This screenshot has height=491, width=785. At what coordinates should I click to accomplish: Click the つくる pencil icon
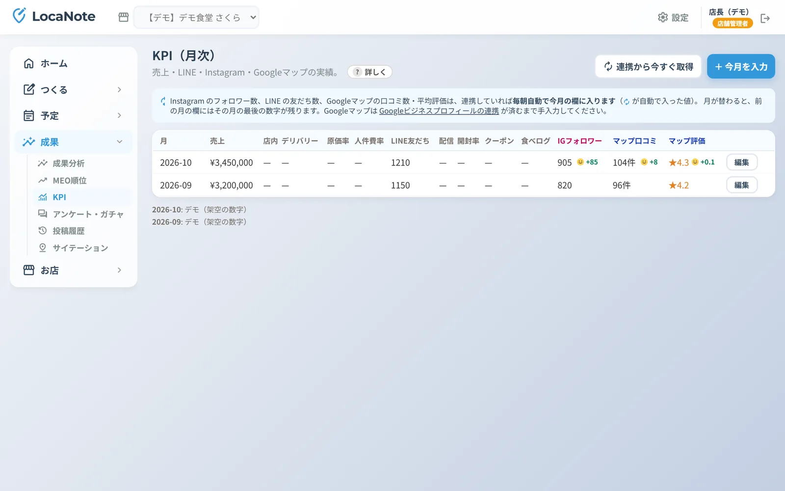29,89
